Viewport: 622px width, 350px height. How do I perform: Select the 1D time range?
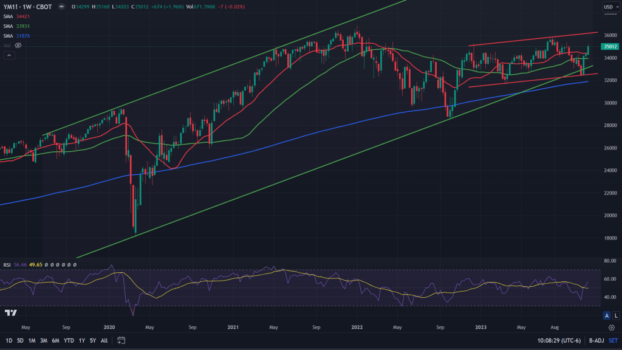coord(9,340)
